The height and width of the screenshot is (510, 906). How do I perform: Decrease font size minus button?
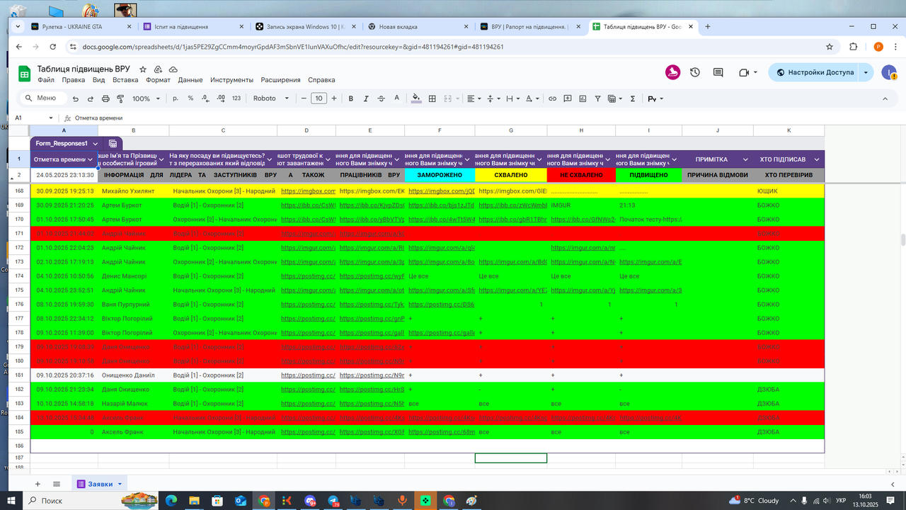coord(304,98)
